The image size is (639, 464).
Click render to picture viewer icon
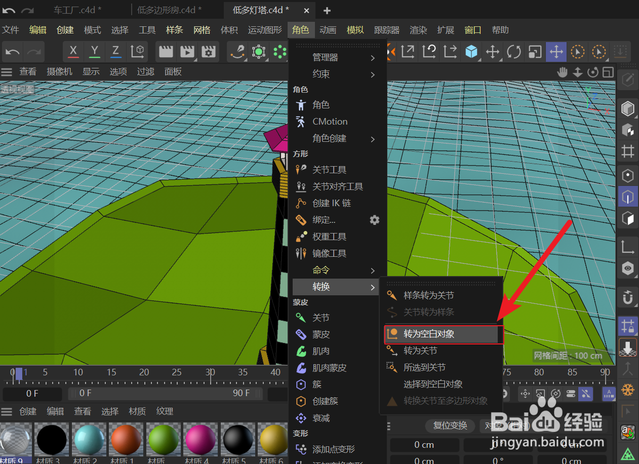tap(187, 52)
